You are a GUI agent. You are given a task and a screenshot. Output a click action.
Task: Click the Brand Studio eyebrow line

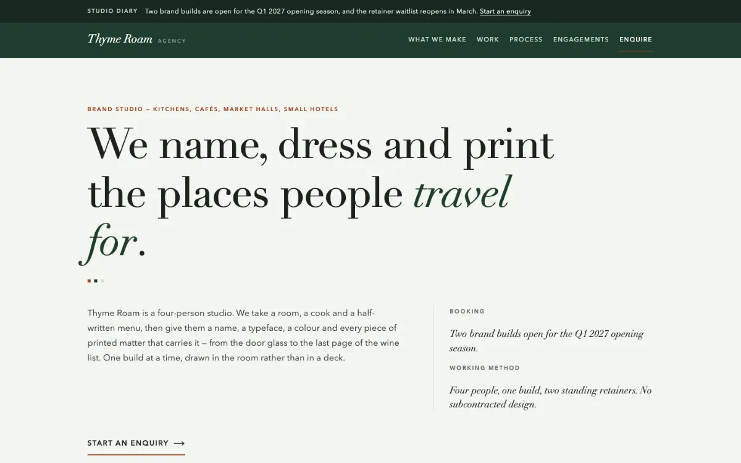click(213, 109)
